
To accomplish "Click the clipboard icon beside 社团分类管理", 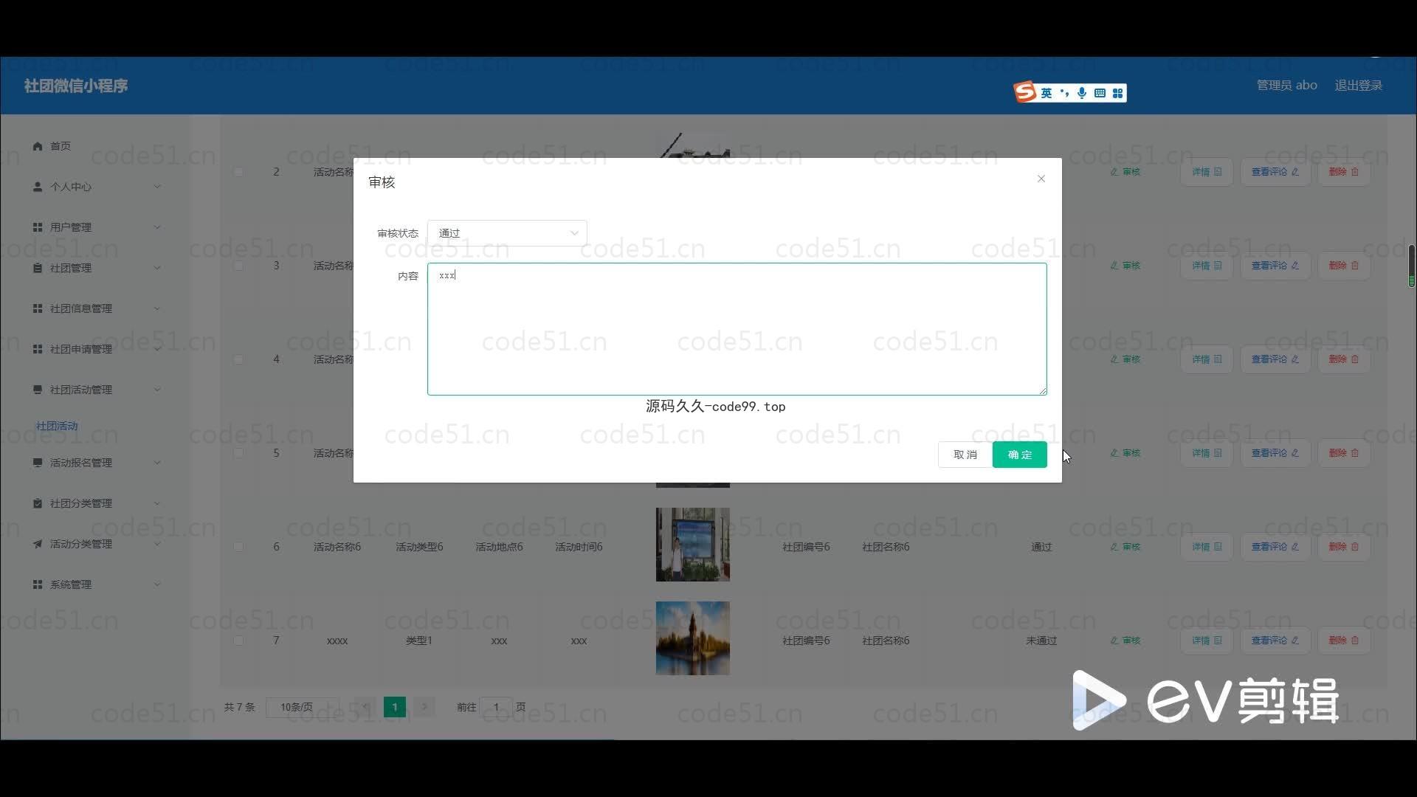I will click(38, 503).
